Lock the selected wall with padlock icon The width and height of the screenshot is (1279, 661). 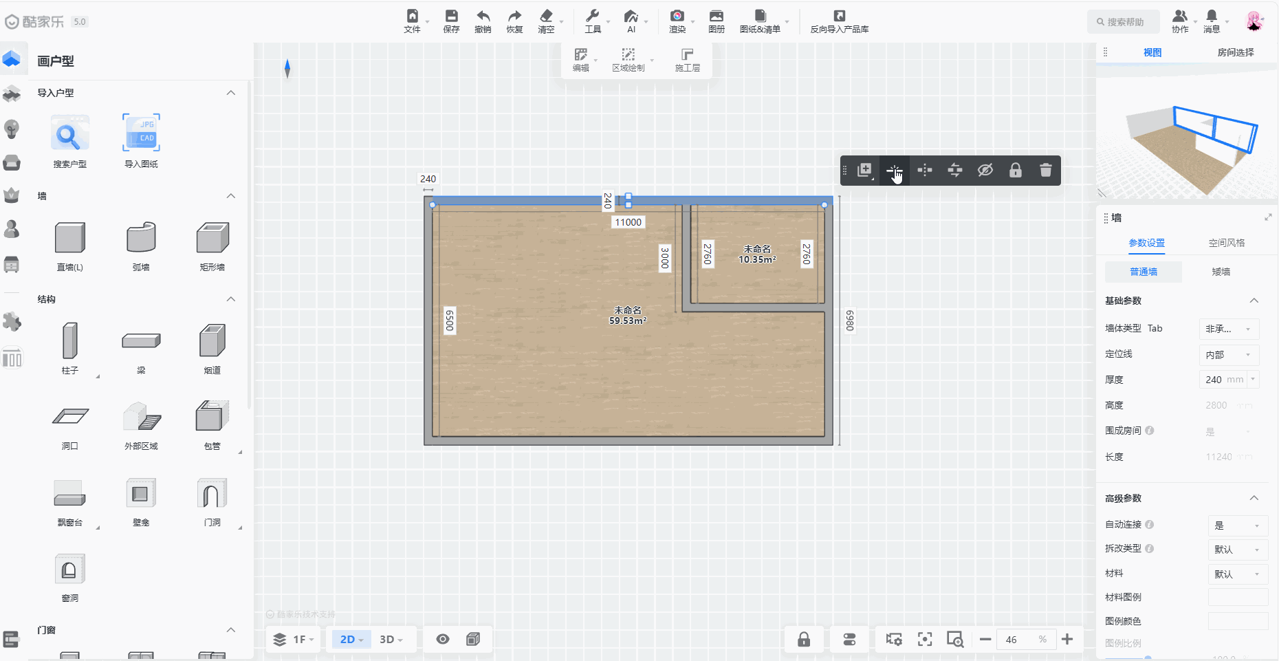tap(1015, 170)
